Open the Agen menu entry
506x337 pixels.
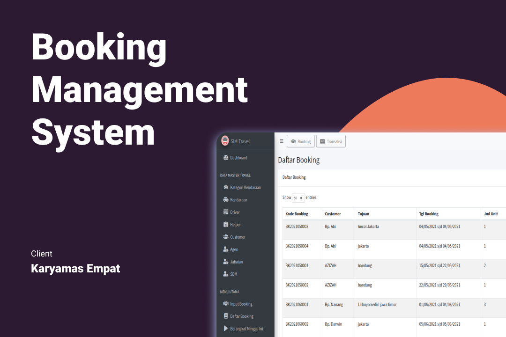234,249
